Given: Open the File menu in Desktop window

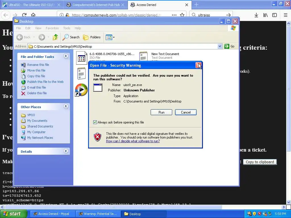Looking at the screenshot, I should coord(18,28).
